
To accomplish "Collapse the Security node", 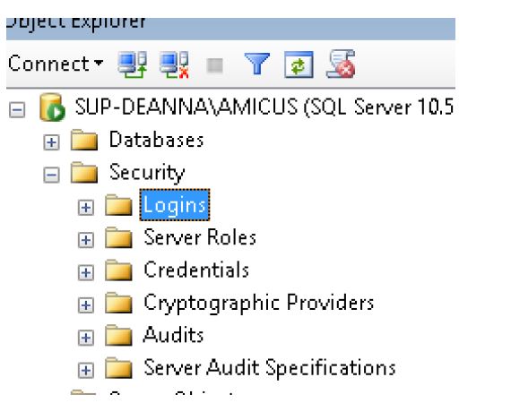I will pos(51,175).
